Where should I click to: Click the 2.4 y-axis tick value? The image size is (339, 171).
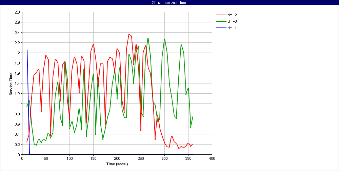tap(17, 33)
